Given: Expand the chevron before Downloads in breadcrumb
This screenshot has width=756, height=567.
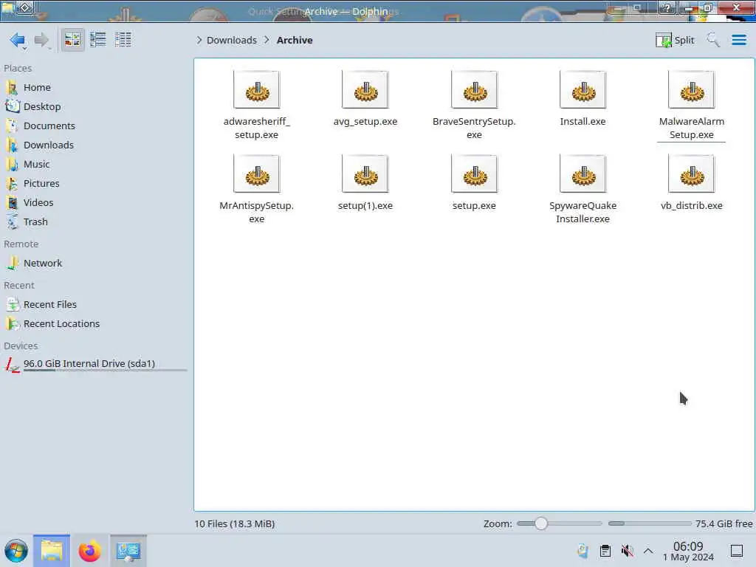Looking at the screenshot, I should (199, 40).
